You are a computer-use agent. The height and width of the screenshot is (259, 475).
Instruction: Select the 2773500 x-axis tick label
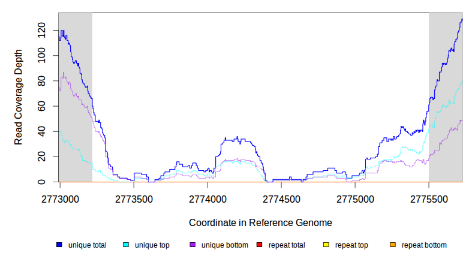pos(134,198)
